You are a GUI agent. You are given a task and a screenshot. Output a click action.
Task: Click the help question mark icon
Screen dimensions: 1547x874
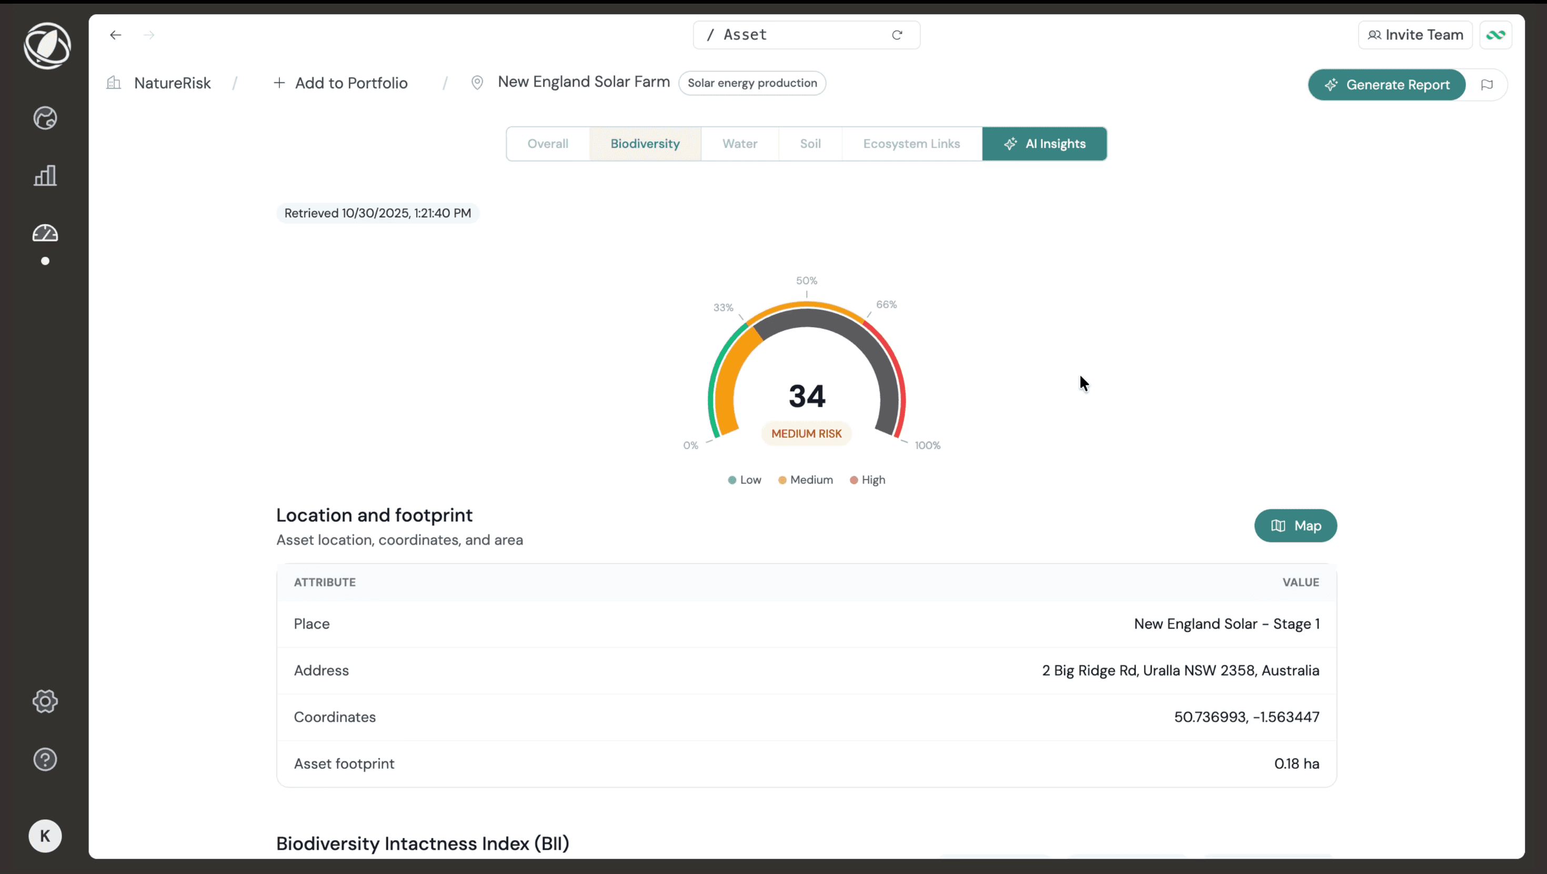tap(45, 759)
